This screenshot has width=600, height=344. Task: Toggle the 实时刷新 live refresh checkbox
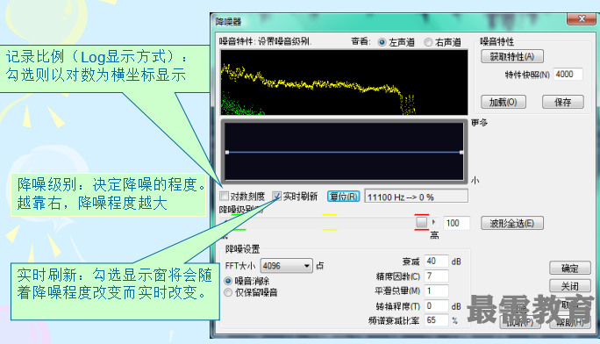[x=277, y=197]
